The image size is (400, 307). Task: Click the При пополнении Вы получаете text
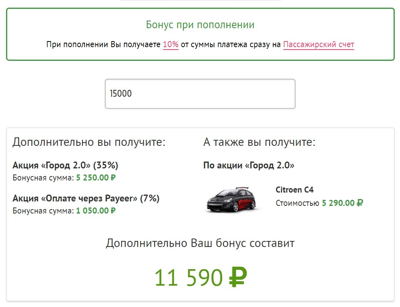point(103,45)
